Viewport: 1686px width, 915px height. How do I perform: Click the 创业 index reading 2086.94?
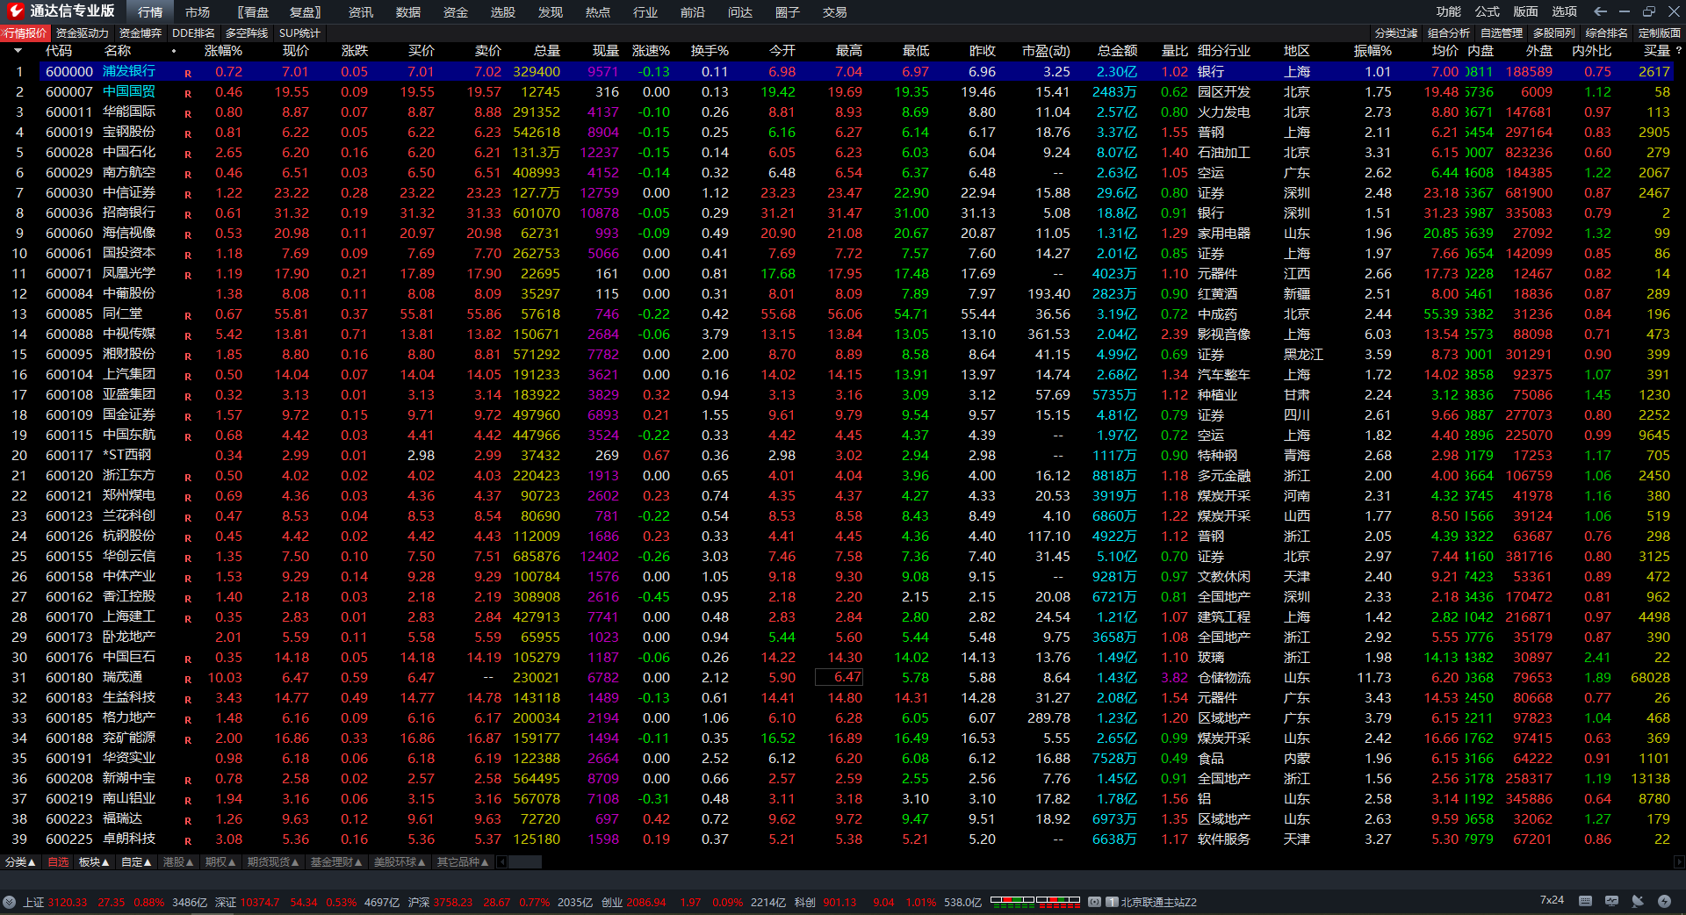pos(646,902)
